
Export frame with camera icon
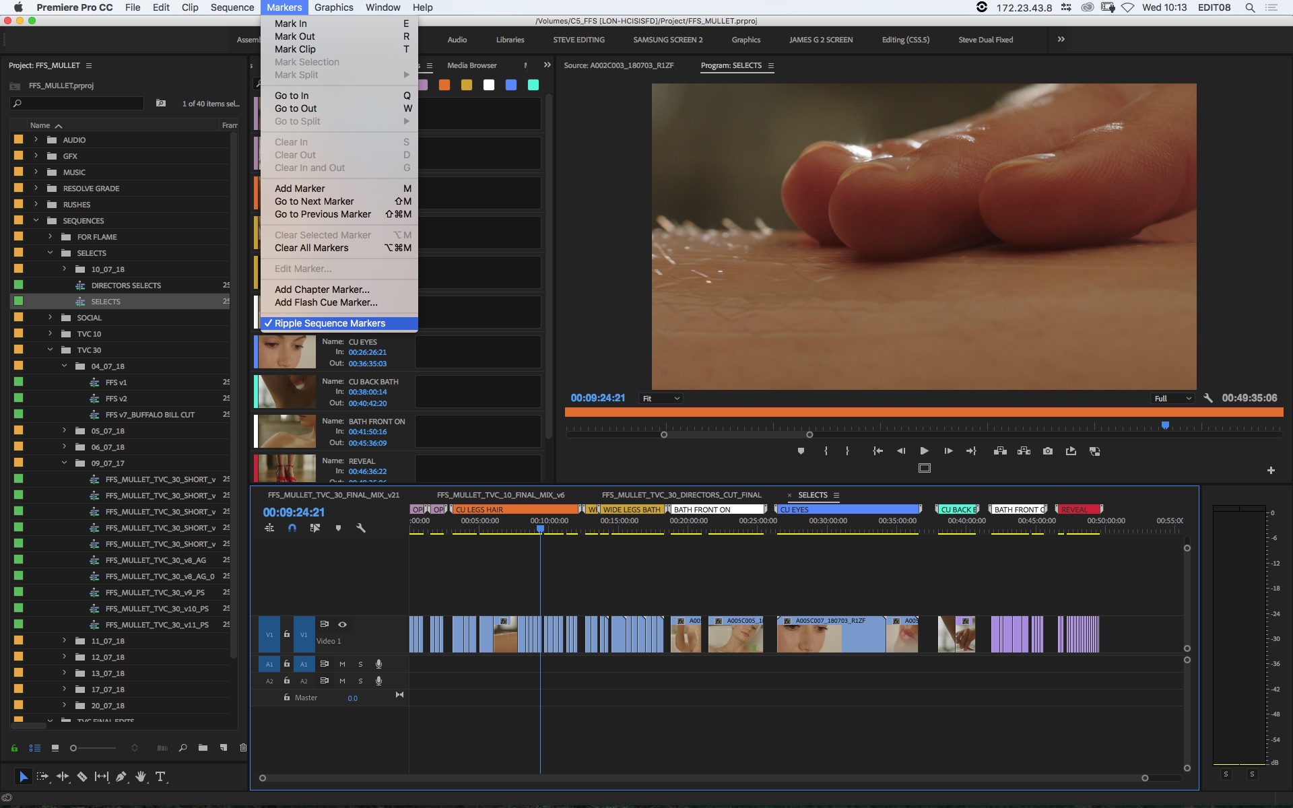point(1048,451)
